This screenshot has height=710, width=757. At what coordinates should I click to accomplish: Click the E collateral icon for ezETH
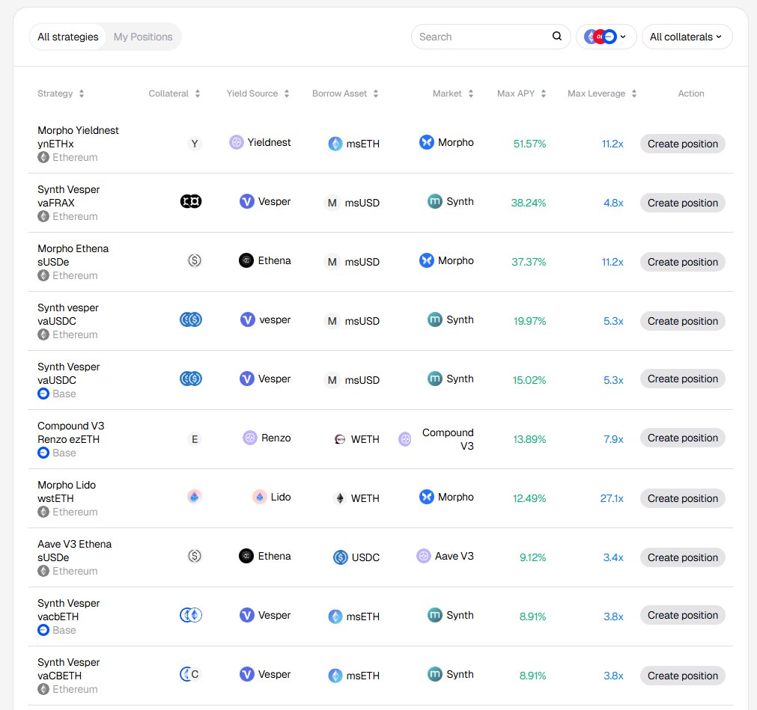click(x=195, y=439)
